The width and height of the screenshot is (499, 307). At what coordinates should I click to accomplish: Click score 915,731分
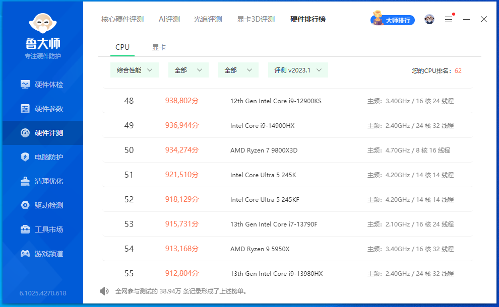pyautogui.click(x=182, y=224)
